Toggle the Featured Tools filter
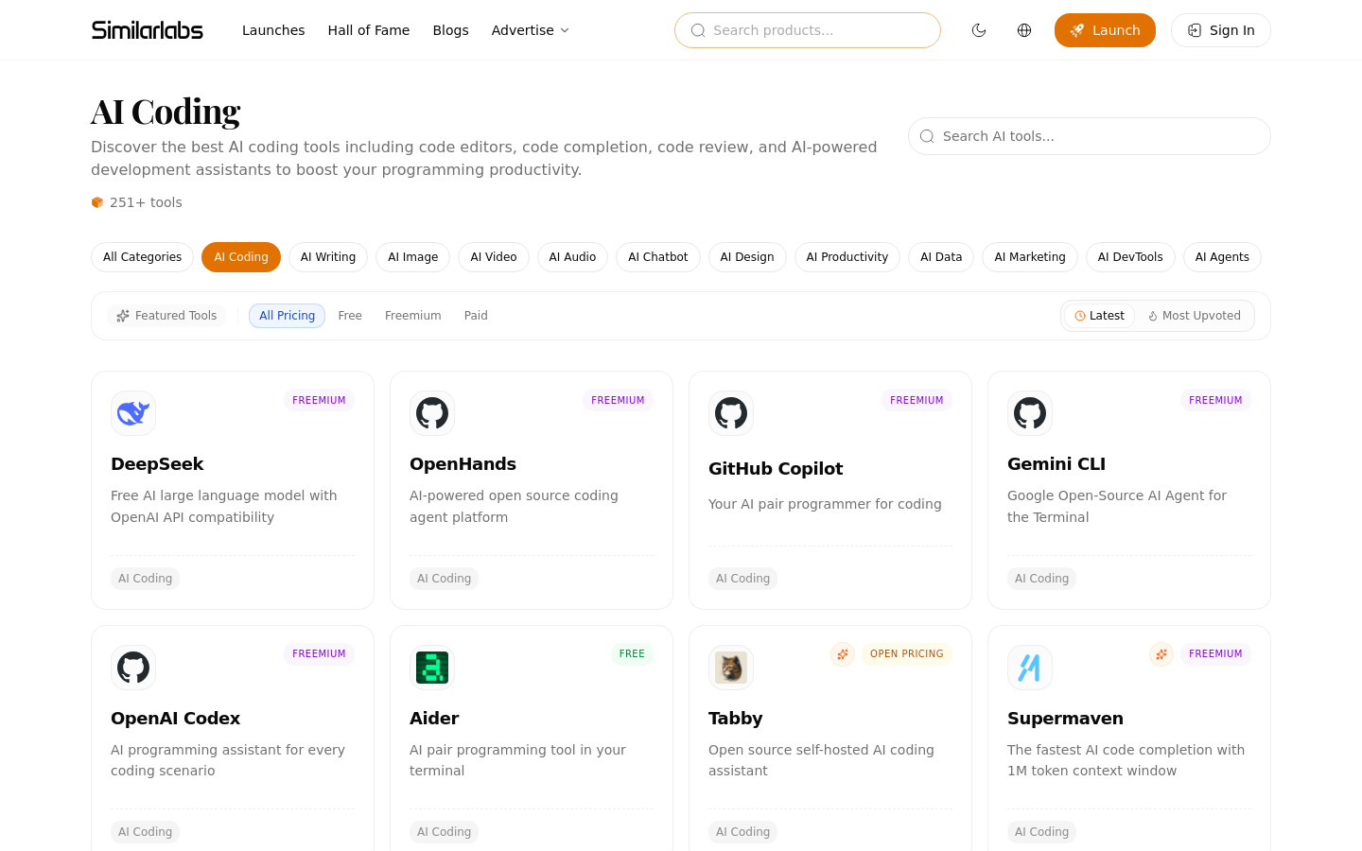The image size is (1362, 851). point(166,316)
